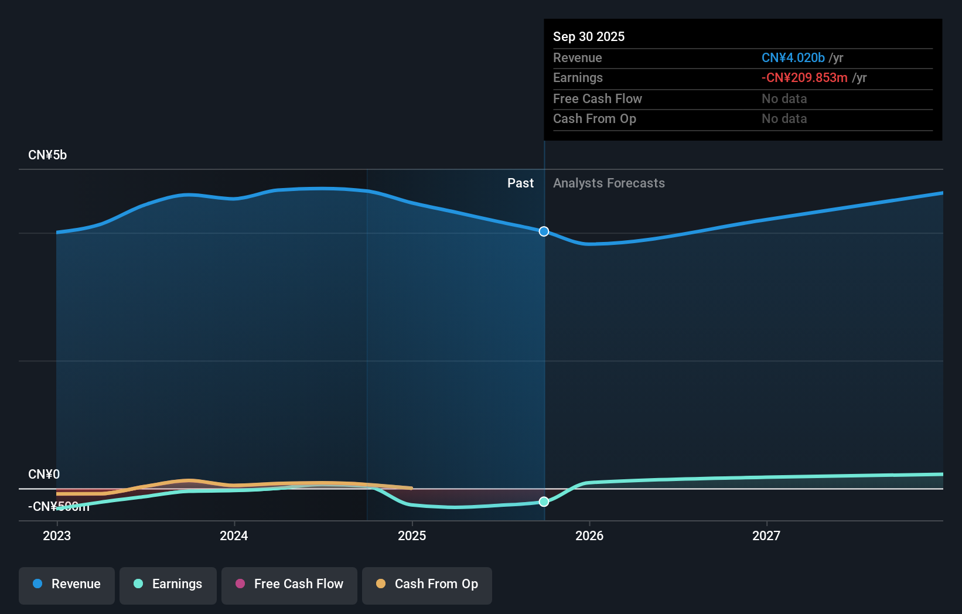This screenshot has width=962, height=614.
Task: Toggle the Earnings series visibility
Action: (168, 585)
